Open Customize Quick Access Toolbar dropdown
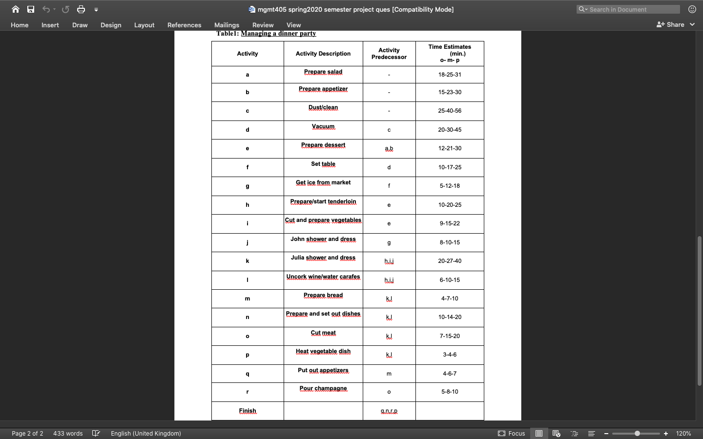The height and width of the screenshot is (439, 703). pos(96,9)
